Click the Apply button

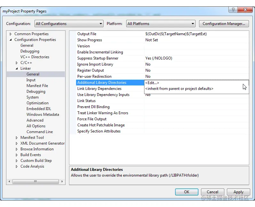click(238, 192)
